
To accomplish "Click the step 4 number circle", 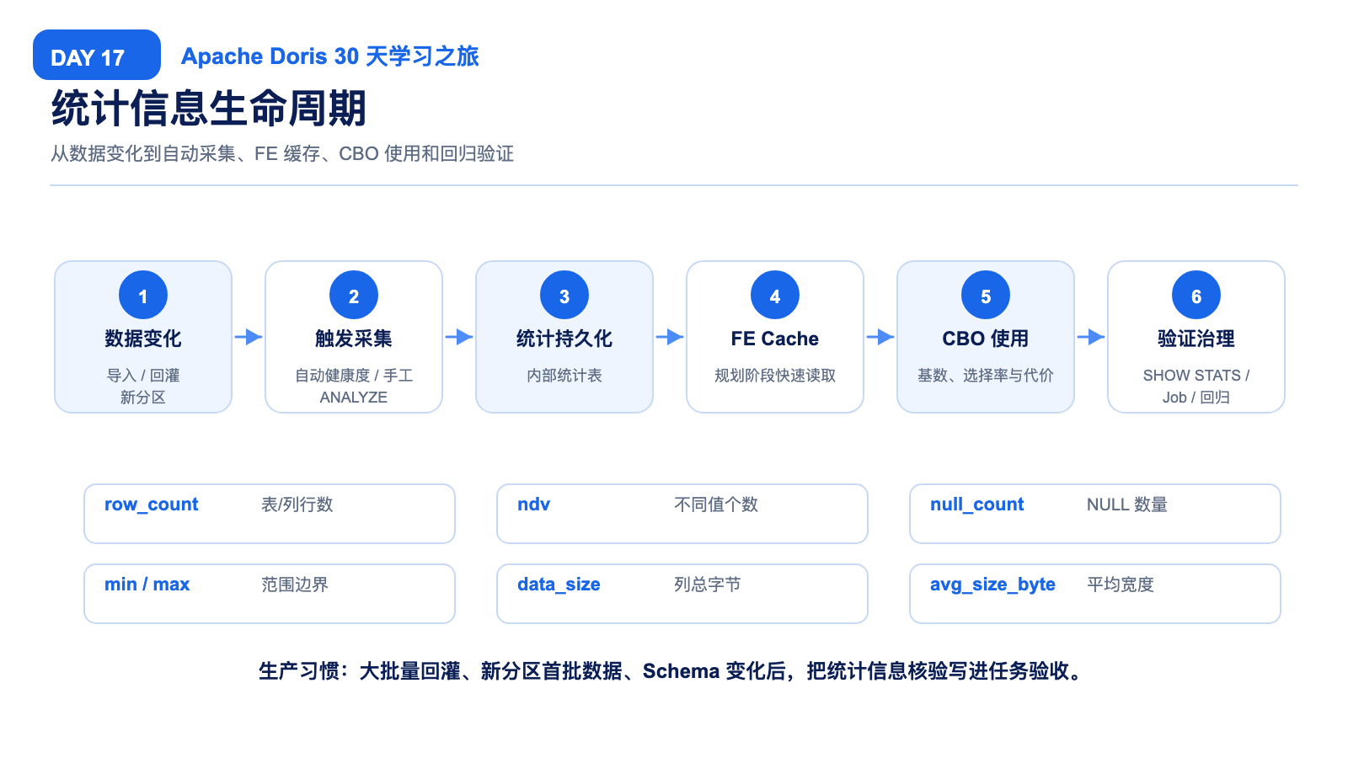I will pyautogui.click(x=775, y=296).
